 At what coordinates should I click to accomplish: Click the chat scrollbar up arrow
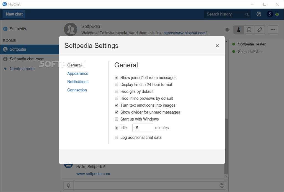tap(226, 42)
